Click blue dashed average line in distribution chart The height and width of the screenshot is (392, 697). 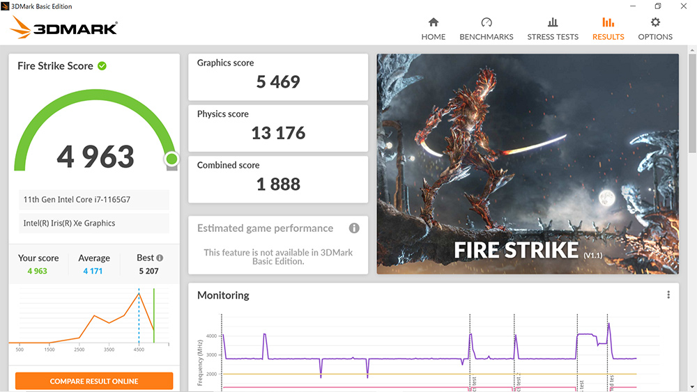click(x=139, y=315)
